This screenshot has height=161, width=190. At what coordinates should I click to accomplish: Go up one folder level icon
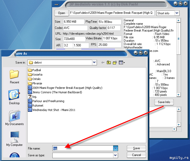click(x=109, y=63)
